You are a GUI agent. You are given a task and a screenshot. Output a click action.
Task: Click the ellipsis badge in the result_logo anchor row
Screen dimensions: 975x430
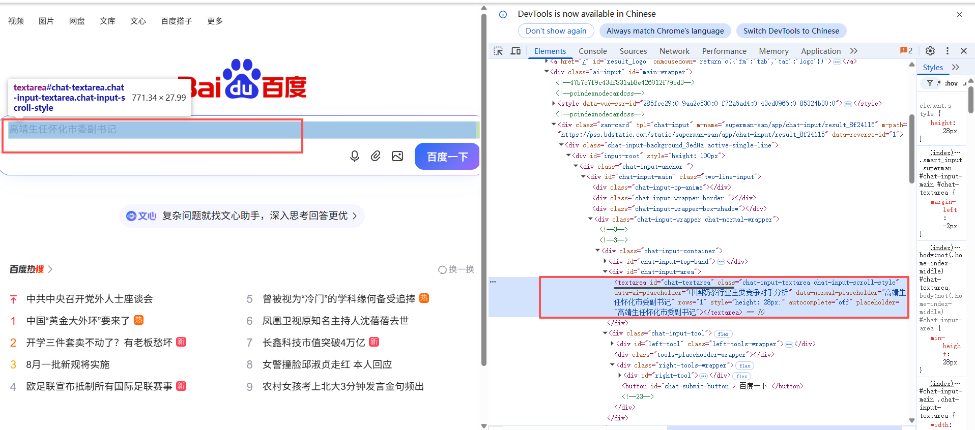(x=837, y=62)
